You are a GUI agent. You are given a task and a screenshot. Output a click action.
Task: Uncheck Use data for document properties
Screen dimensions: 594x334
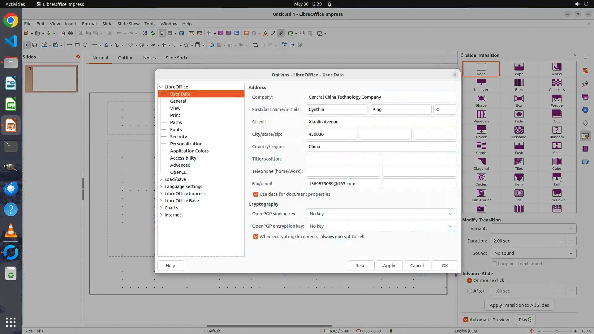coord(256,194)
